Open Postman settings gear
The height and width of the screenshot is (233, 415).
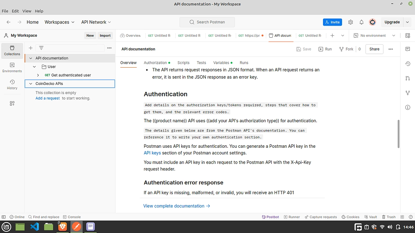coord(351,22)
